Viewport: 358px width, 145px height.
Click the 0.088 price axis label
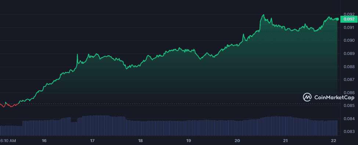pos(349,67)
